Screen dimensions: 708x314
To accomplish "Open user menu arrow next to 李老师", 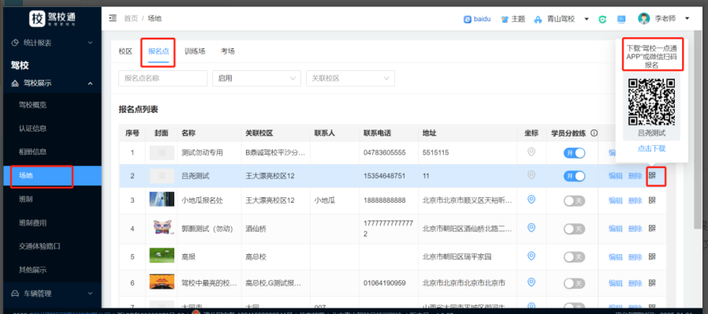I will click(687, 18).
